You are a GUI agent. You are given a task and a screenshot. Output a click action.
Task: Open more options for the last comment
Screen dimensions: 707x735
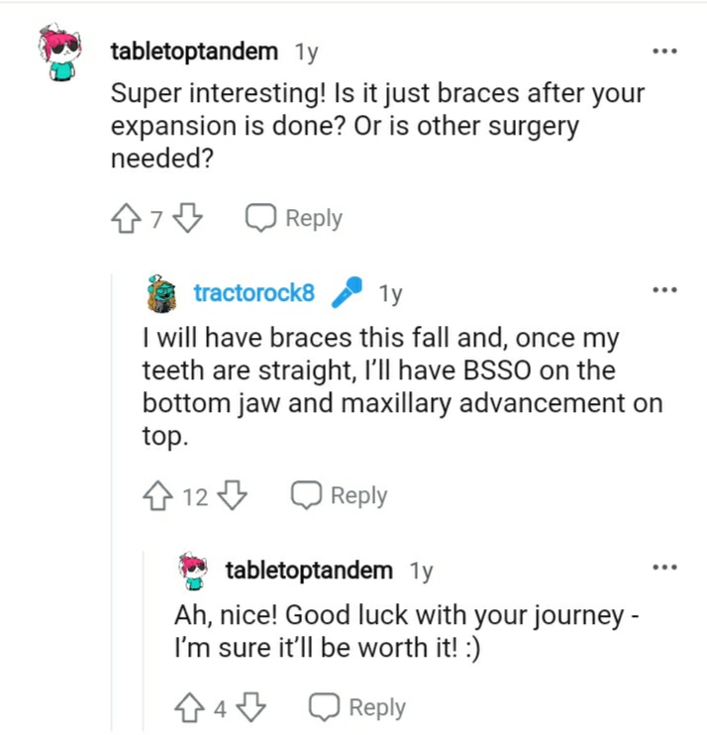coord(665,568)
